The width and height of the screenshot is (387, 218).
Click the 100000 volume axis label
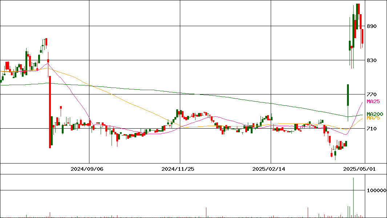(x=376, y=190)
